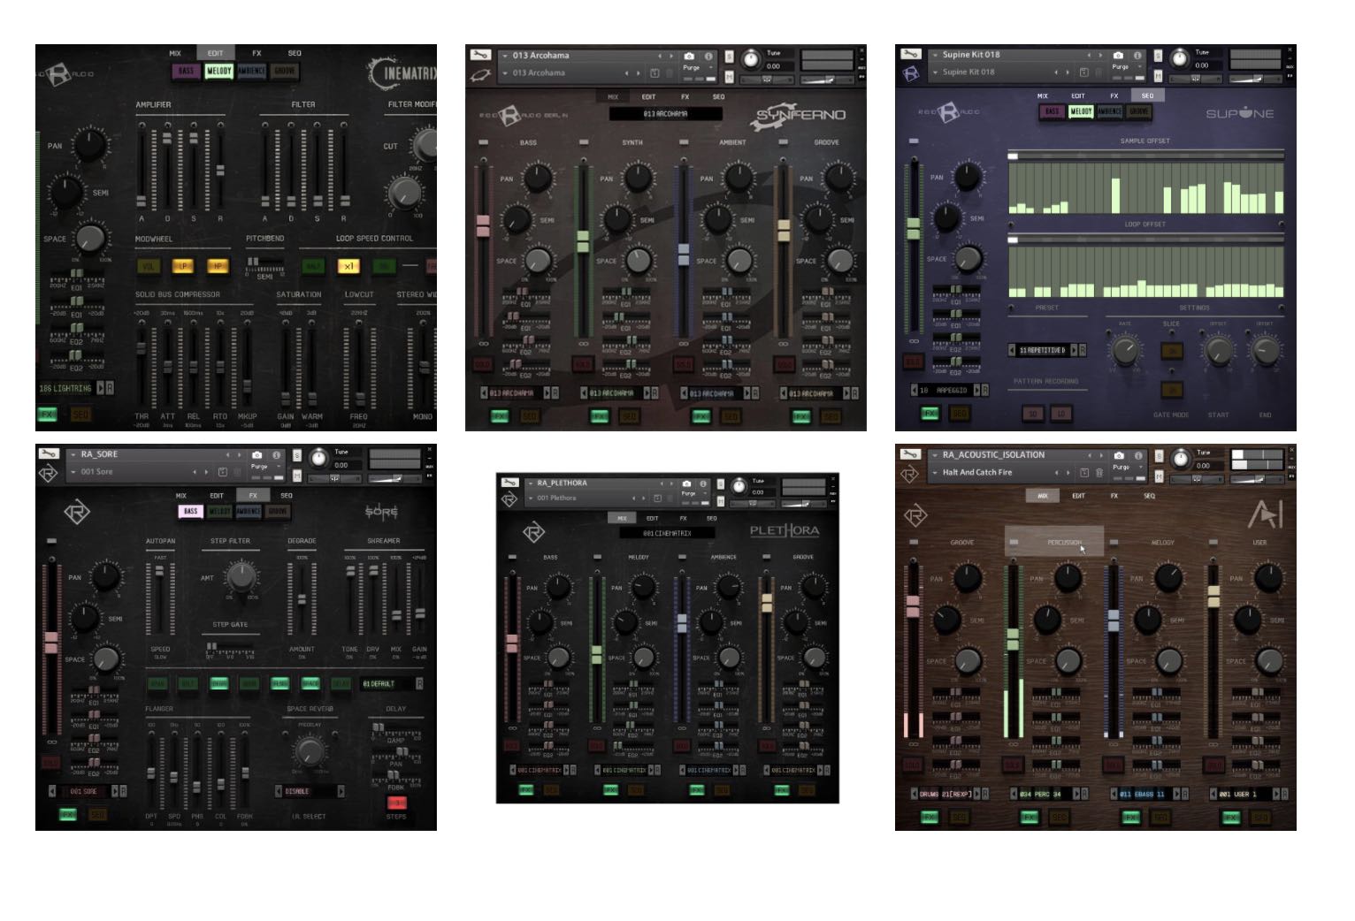Image resolution: width=1355 pixels, height=921 pixels.
Task: Toggle the MELODY group button on Supine Kit
Action: tap(1080, 112)
